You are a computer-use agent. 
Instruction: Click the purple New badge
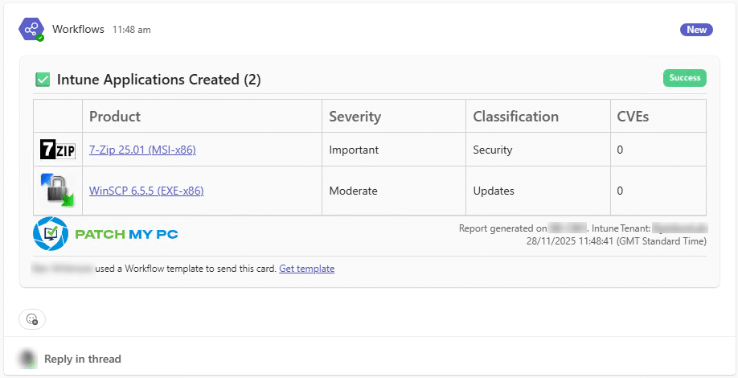click(x=696, y=30)
